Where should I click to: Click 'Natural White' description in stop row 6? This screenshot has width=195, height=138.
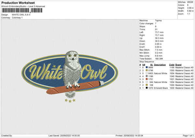click(x=161, y=82)
